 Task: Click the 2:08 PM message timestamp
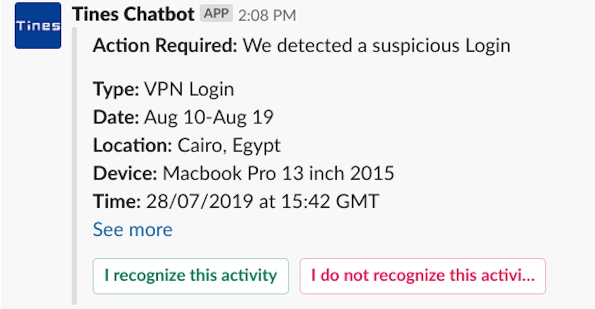click(x=267, y=16)
